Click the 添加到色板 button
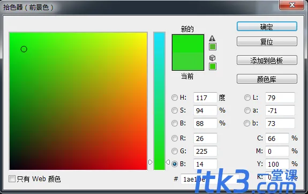This screenshot has width=308, height=194. 267,61
